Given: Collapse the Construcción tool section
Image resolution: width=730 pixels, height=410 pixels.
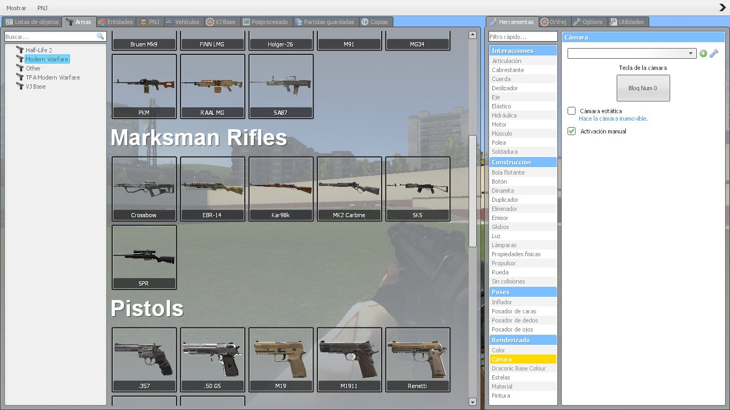Looking at the screenshot, I should (523, 162).
